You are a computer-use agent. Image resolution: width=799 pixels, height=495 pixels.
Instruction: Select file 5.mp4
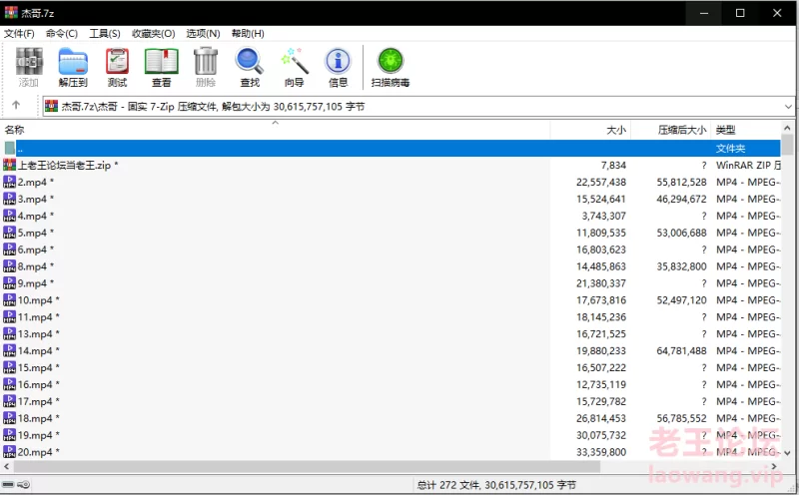click(x=391, y=233)
